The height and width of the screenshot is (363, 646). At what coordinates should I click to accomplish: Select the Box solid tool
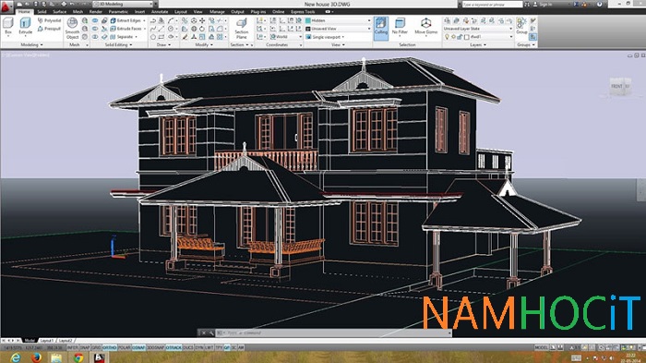pyautogui.click(x=8, y=26)
